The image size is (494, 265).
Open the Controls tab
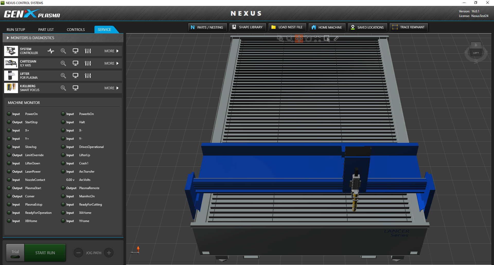76,30
